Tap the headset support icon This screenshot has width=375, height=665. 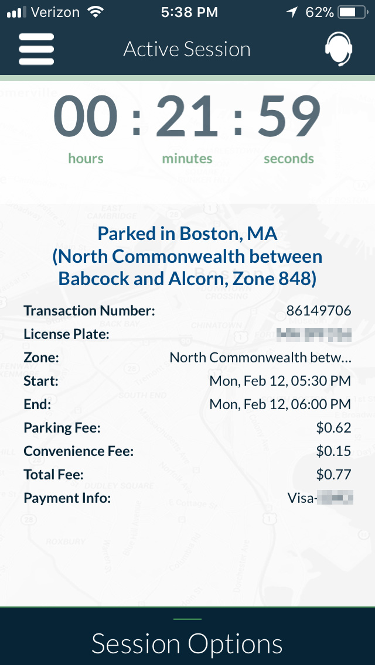339,49
